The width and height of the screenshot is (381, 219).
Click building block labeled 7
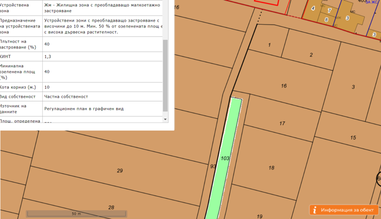(329, 10)
